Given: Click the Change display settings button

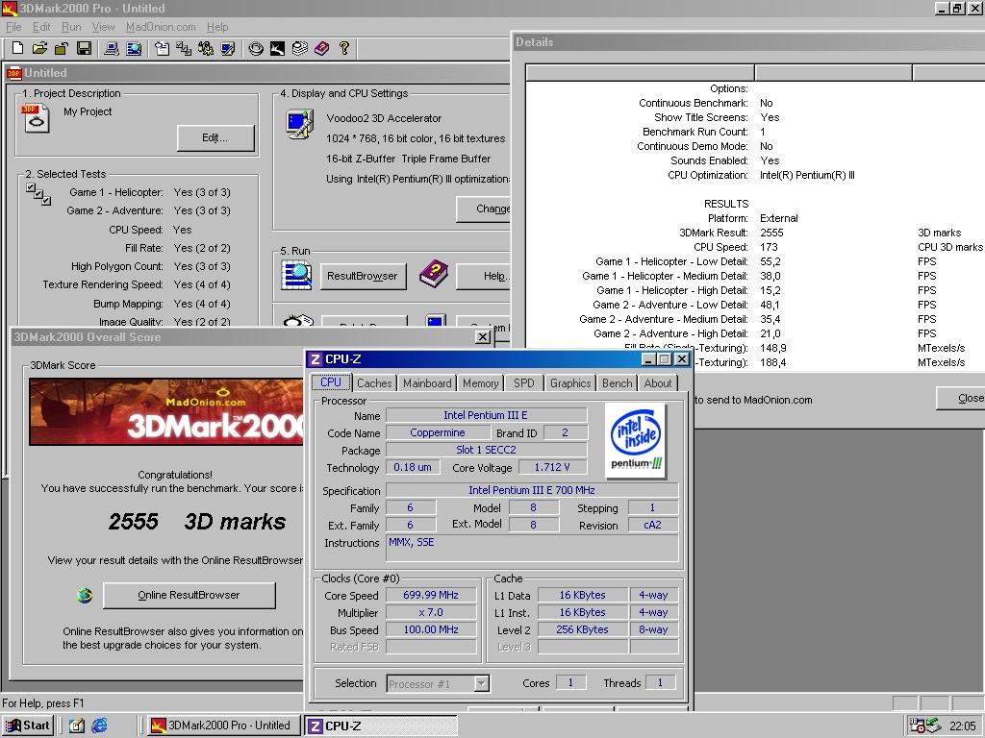Looking at the screenshot, I should click(485, 209).
